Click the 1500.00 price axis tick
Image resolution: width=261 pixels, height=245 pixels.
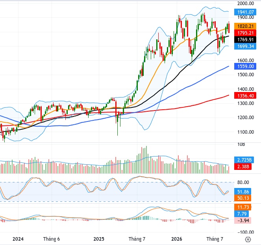[x=246, y=74]
